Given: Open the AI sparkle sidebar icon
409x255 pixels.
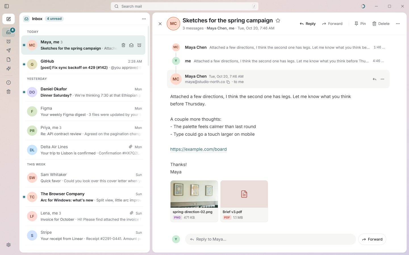Looking at the screenshot, I should coord(9,69).
